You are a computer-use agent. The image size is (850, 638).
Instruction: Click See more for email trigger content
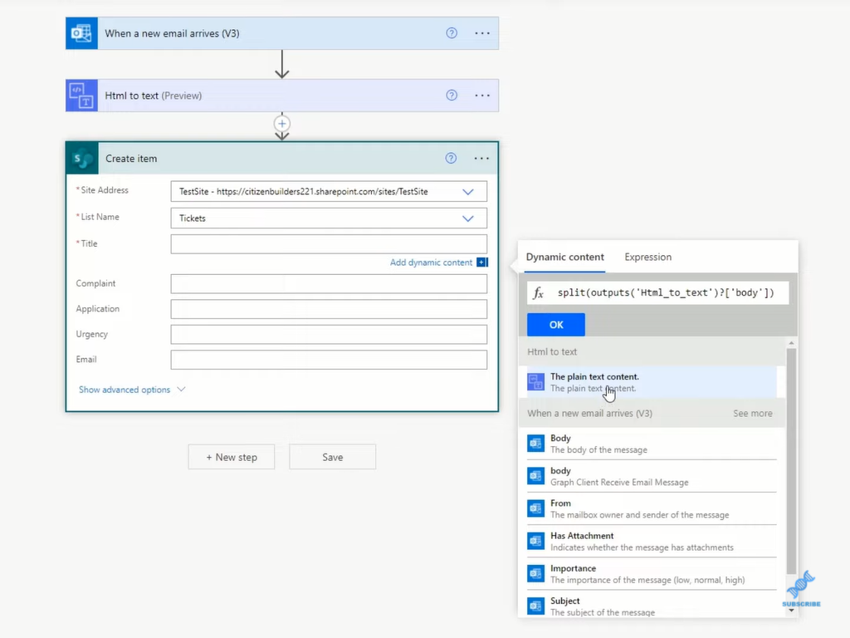click(752, 414)
